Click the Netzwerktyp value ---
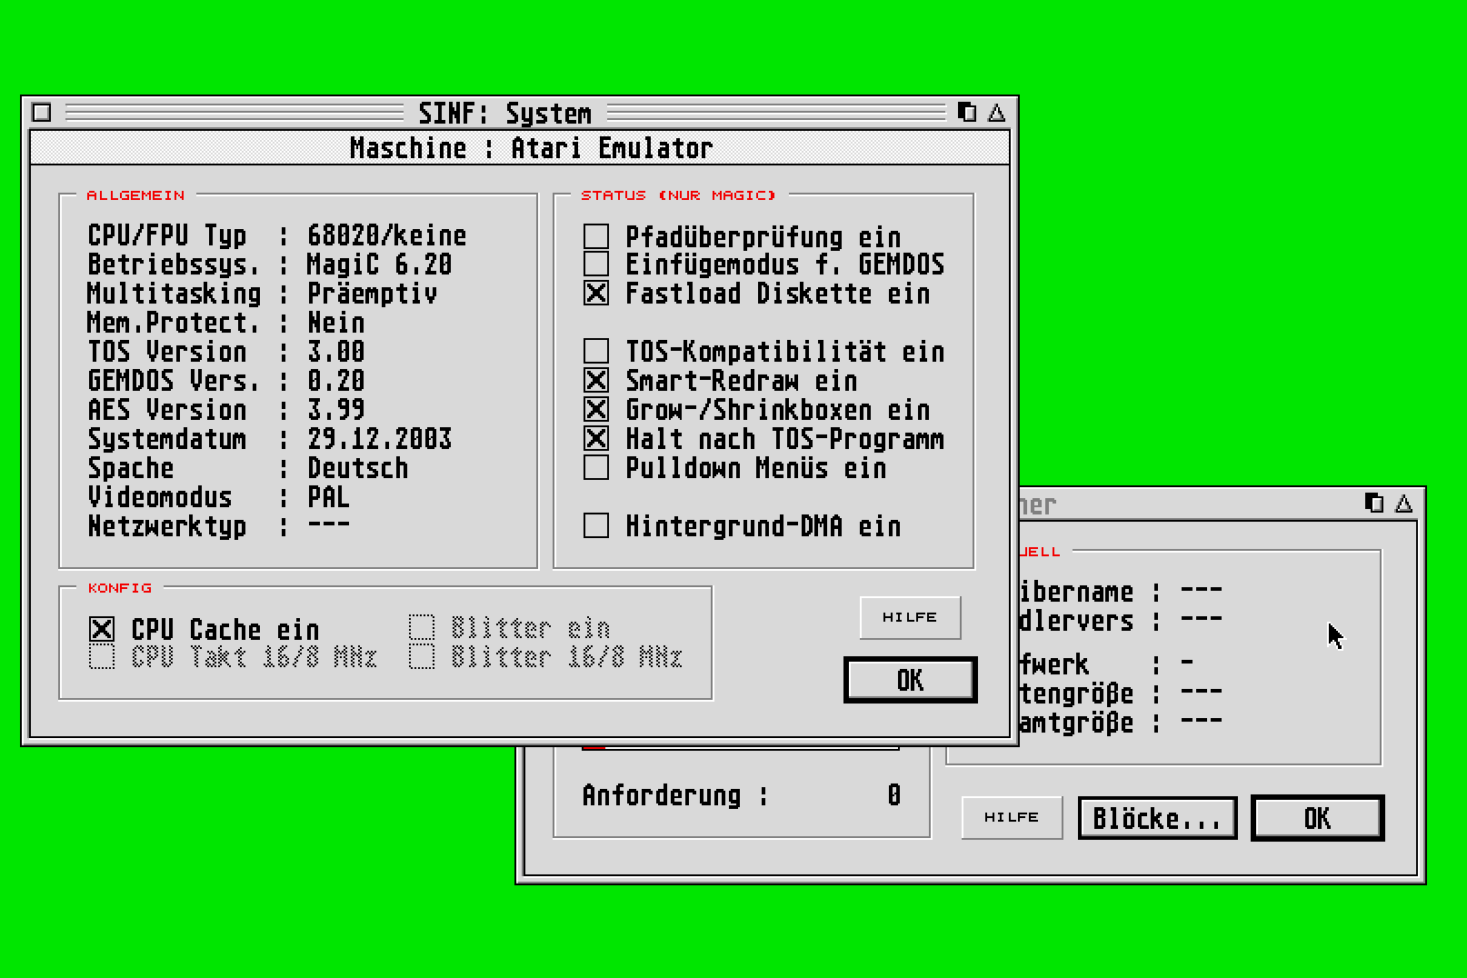The width and height of the screenshot is (1467, 978). click(328, 524)
